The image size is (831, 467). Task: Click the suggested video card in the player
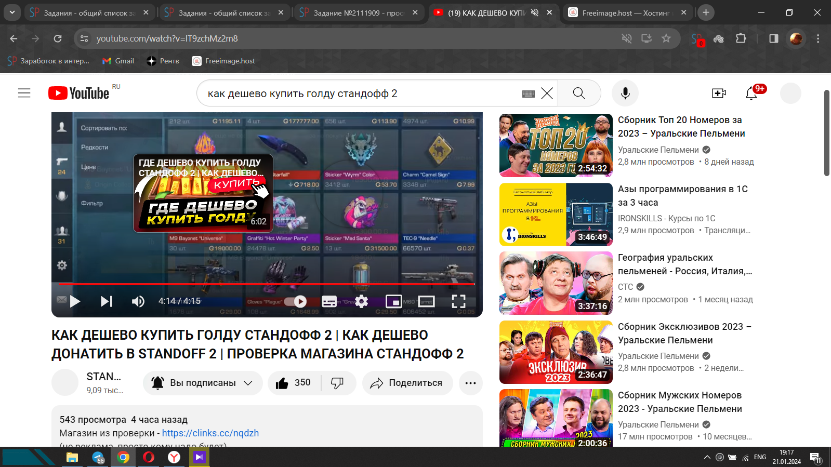[203, 193]
